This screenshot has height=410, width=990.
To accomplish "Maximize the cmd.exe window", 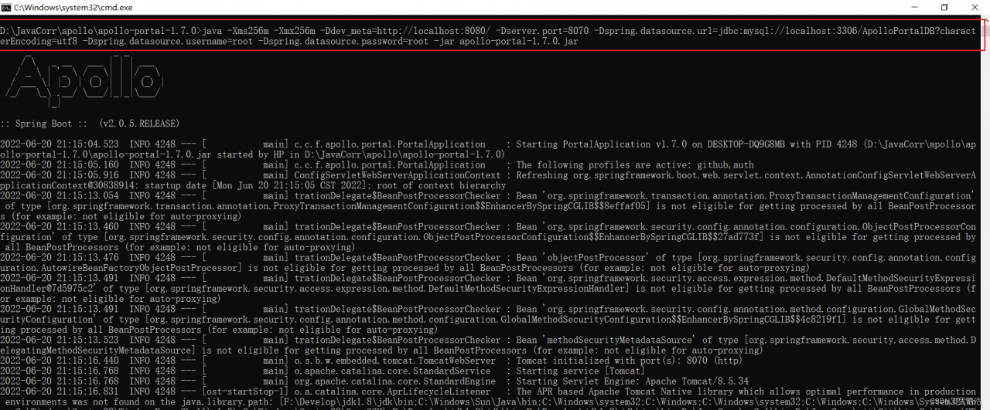I will (944, 7).
